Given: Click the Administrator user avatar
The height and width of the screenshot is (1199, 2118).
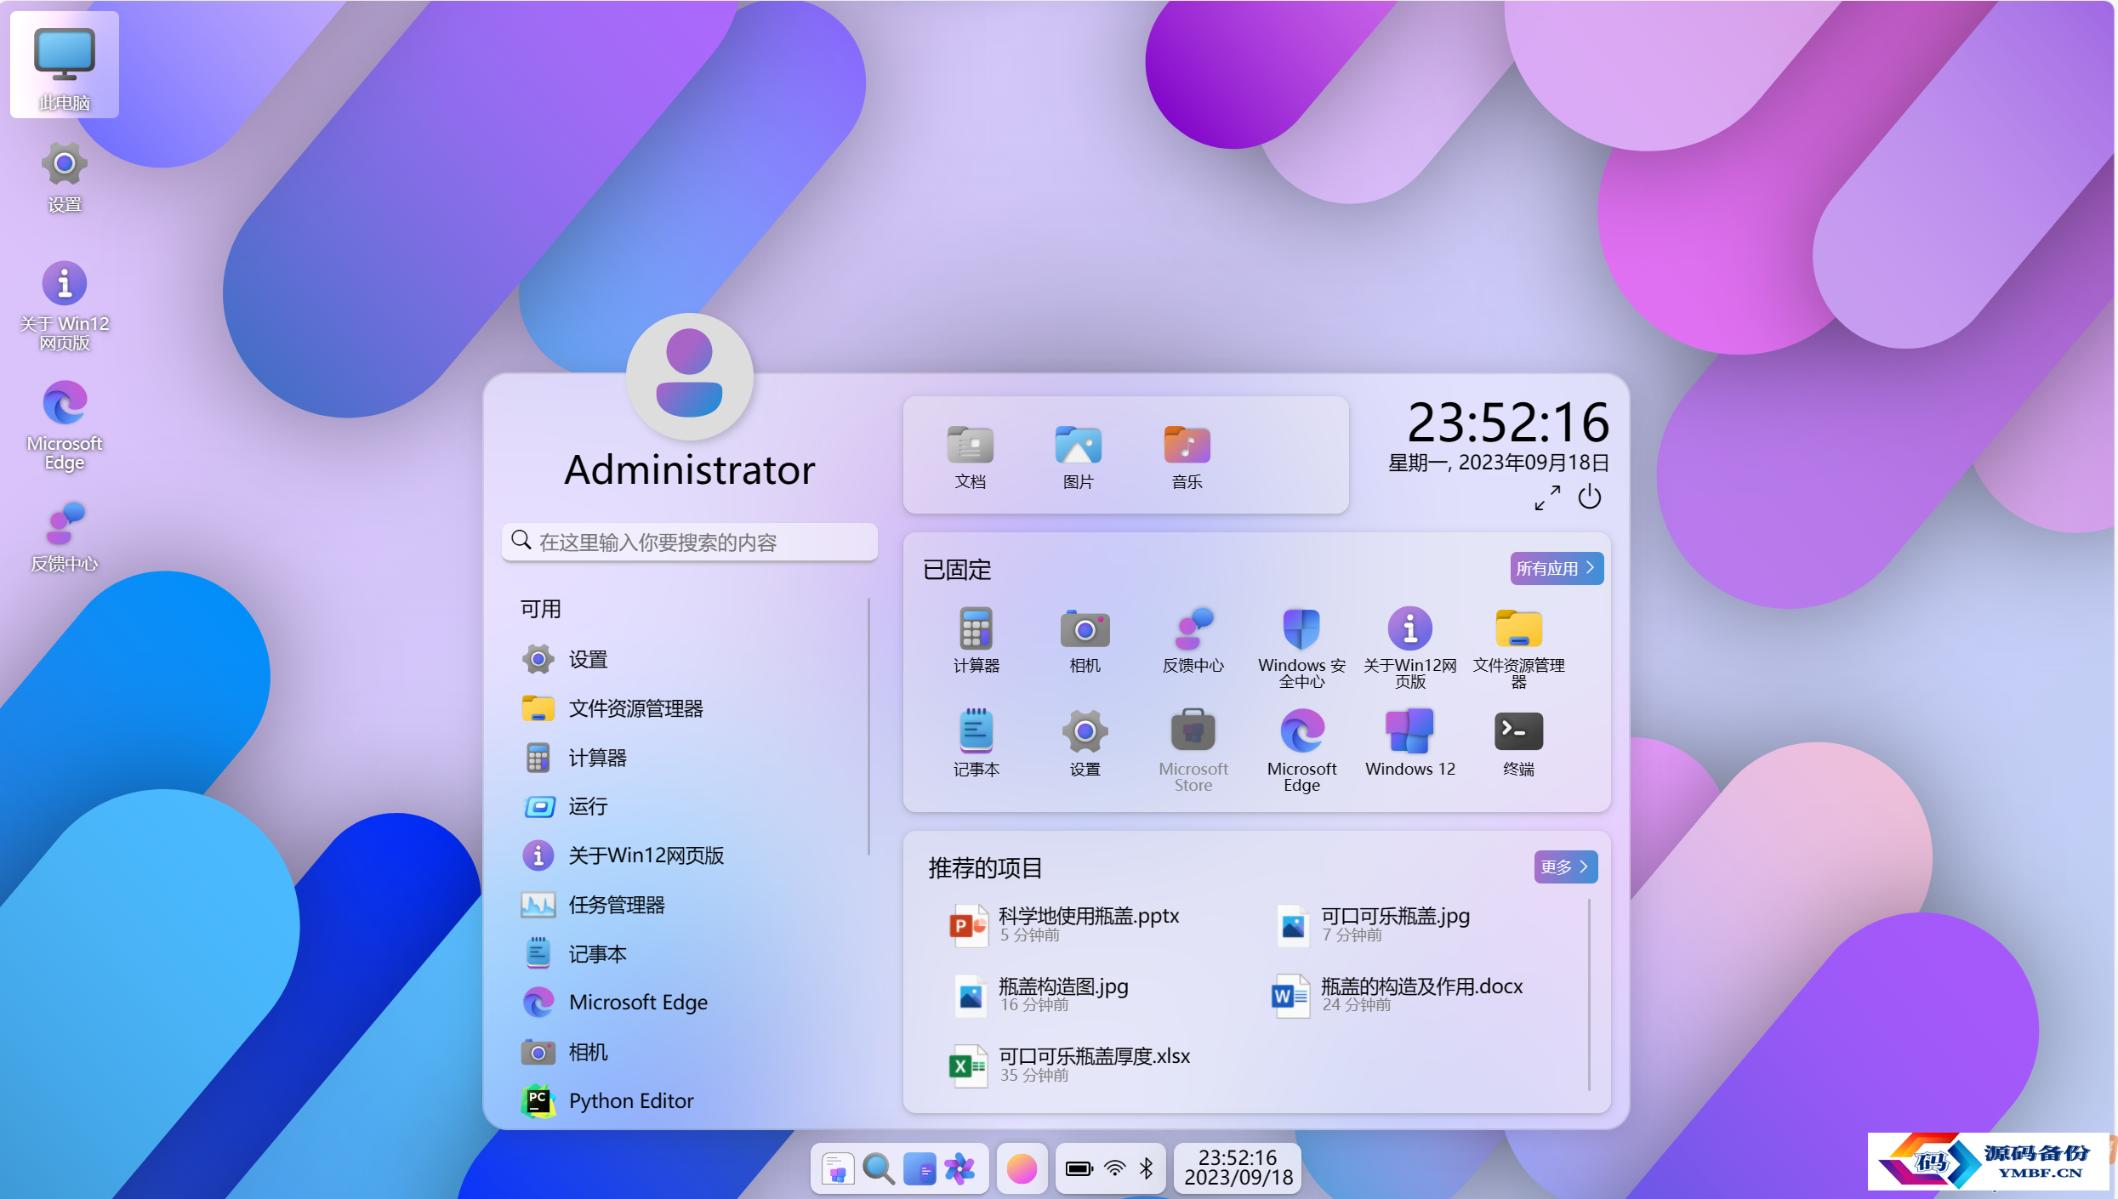Looking at the screenshot, I should click(689, 377).
